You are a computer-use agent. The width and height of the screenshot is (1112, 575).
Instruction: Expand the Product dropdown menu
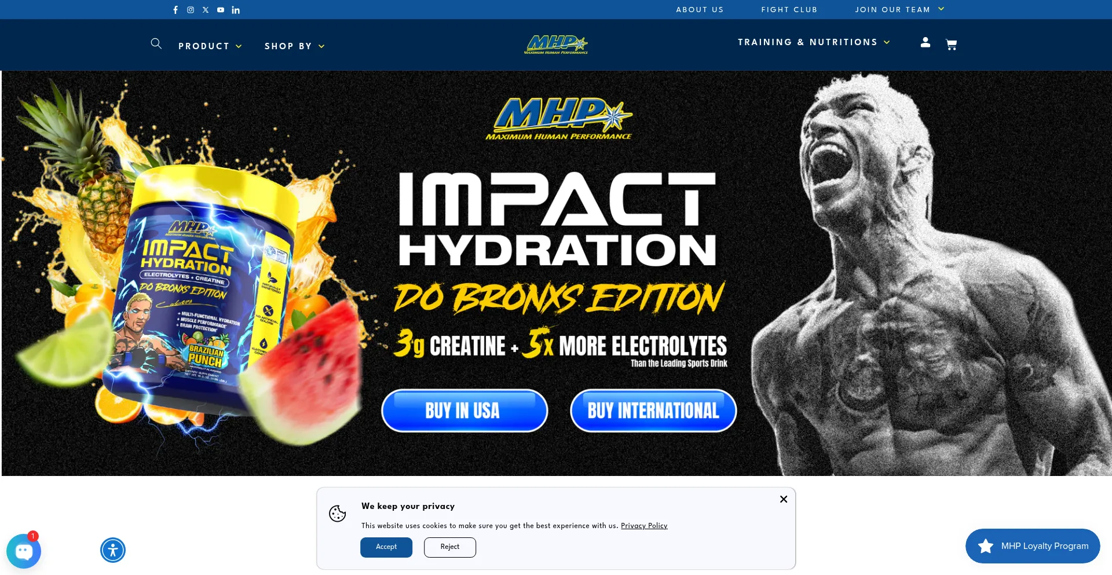(x=210, y=46)
